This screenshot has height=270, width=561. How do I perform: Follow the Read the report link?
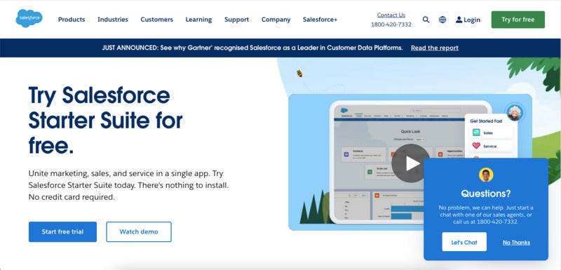[434, 48]
